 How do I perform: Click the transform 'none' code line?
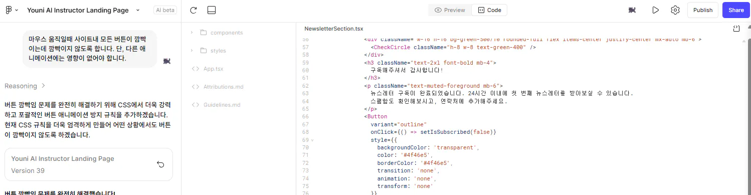(405, 186)
